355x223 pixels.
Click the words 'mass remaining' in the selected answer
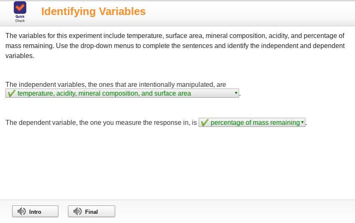[x=278, y=122]
